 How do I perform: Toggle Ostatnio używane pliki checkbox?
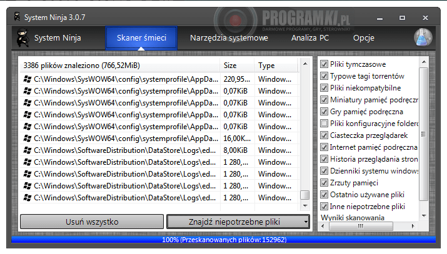click(324, 195)
